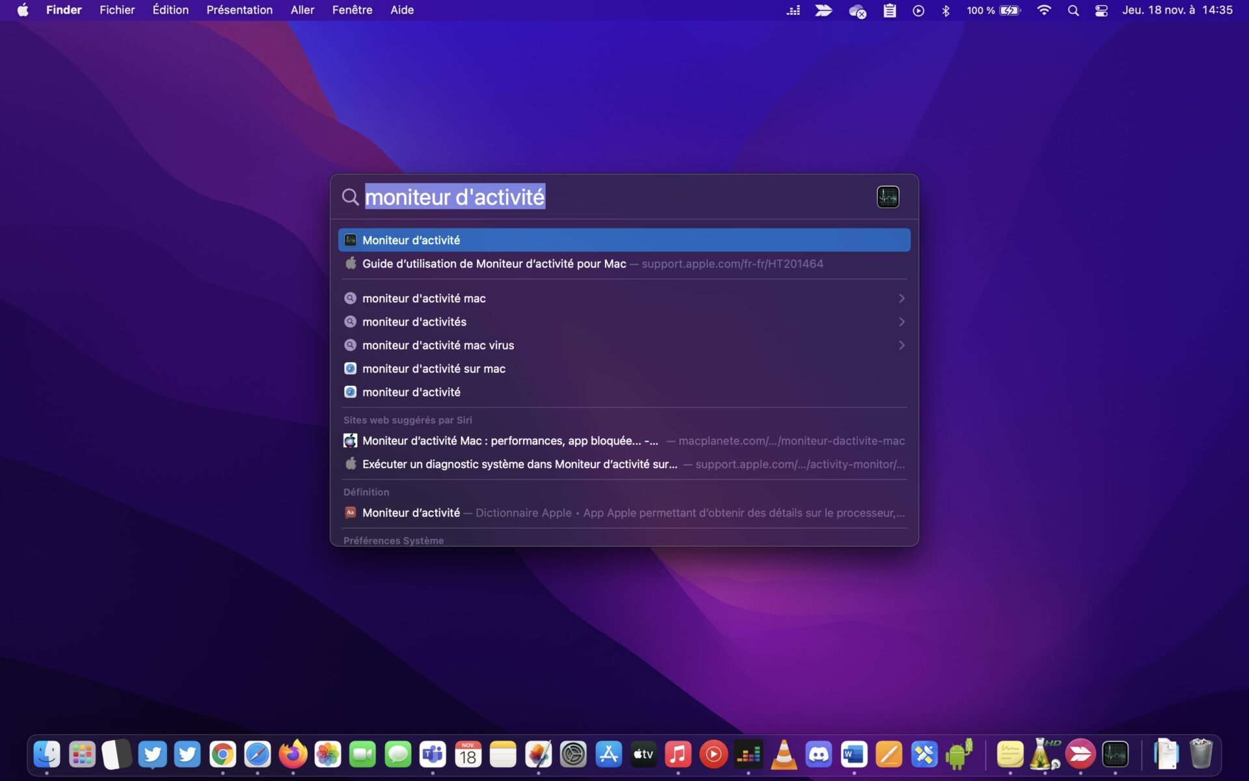
Task: Open System Preferences from the Dock
Action: pos(573,754)
